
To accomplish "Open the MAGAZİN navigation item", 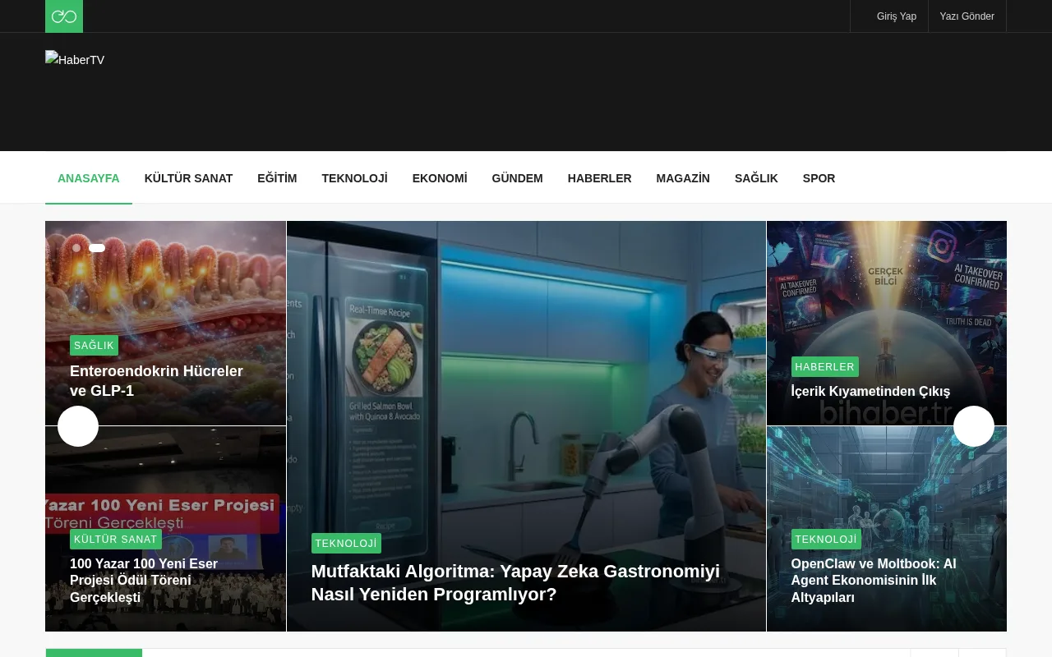I will tap(683, 178).
